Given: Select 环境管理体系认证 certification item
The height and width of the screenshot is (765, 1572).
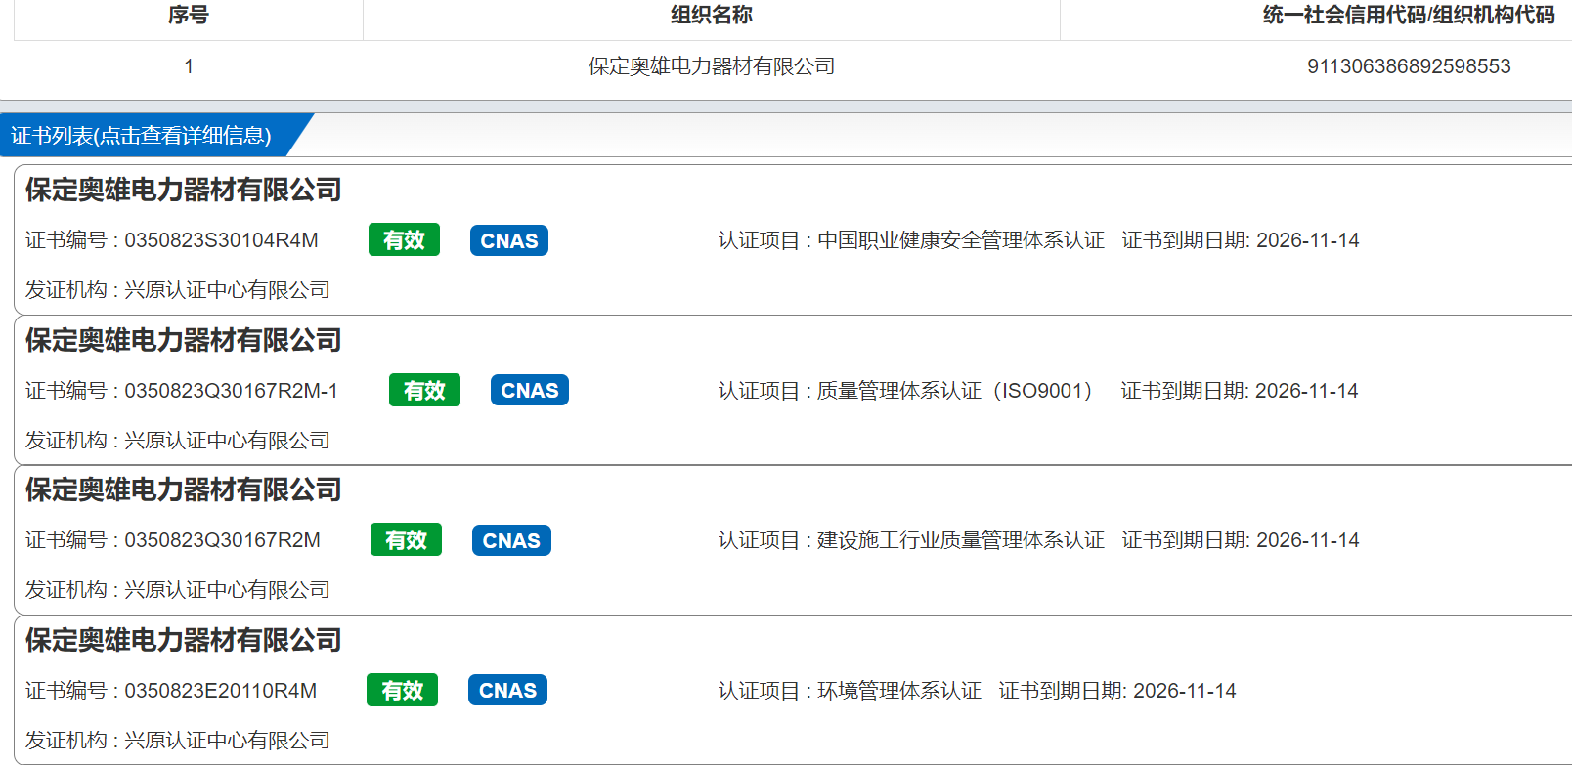Looking at the screenshot, I should click(x=898, y=691).
